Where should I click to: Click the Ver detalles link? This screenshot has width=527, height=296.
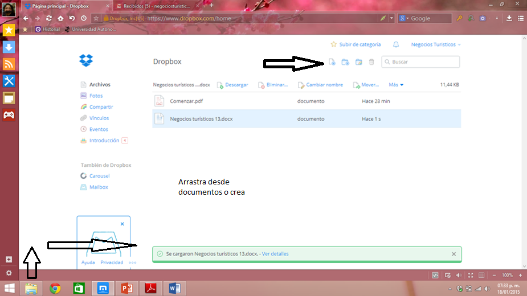[275, 254]
